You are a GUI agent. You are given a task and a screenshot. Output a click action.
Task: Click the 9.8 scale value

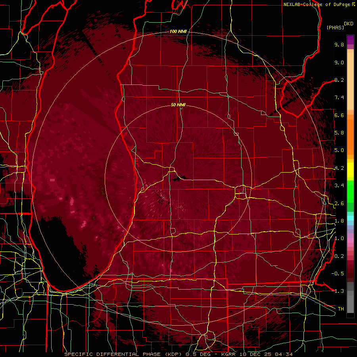(x=339, y=44)
